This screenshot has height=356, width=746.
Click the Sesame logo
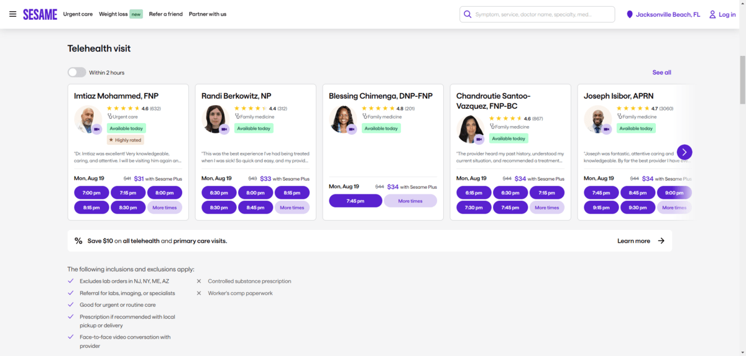40,14
